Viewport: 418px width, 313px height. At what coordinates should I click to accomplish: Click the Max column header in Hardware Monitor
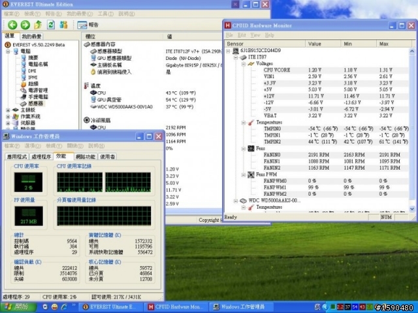pyautogui.click(x=394, y=44)
